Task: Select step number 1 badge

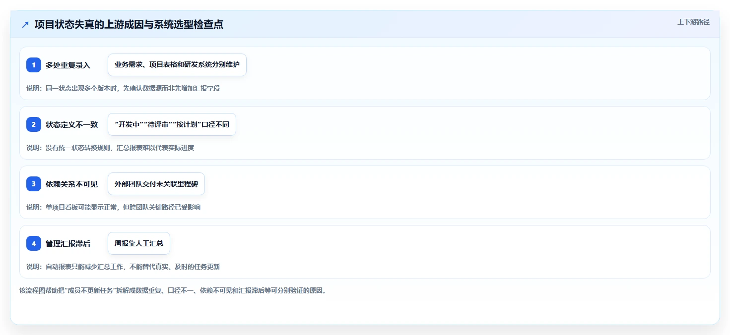Action: click(34, 65)
